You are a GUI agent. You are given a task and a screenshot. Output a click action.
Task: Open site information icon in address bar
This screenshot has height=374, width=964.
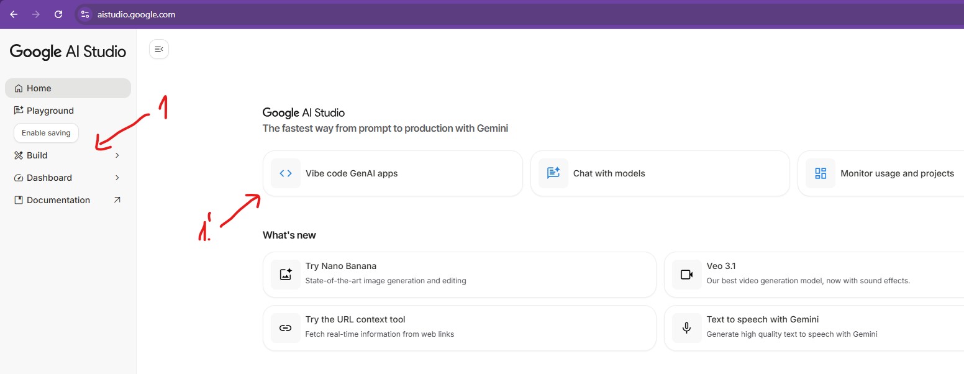(x=85, y=14)
